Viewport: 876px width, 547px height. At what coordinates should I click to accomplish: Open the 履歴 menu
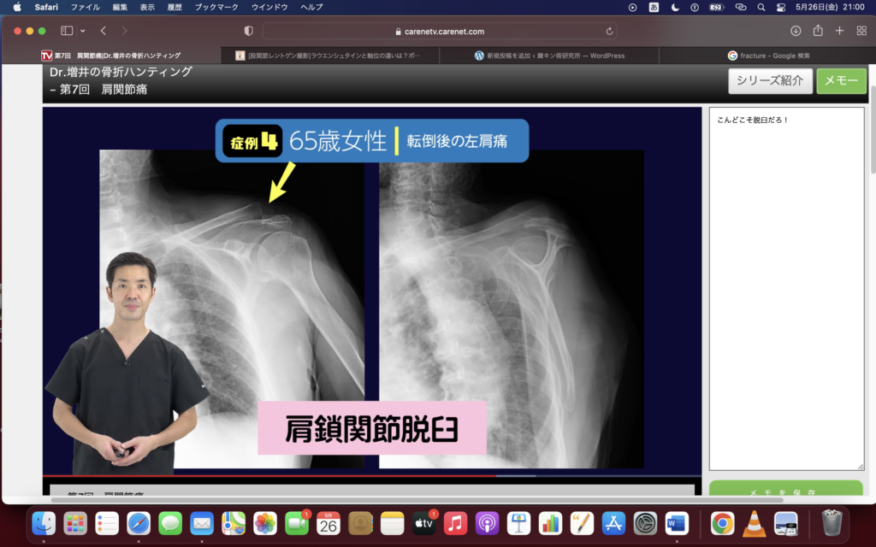175,7
